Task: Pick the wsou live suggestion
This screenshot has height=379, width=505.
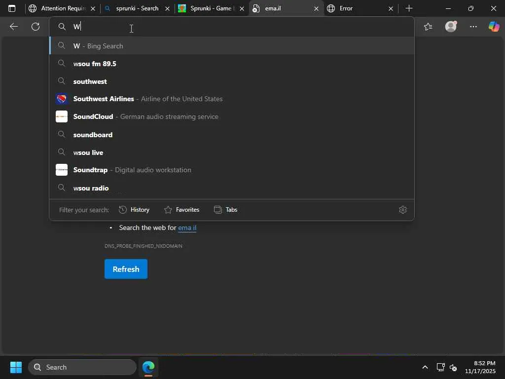Action: (232, 152)
